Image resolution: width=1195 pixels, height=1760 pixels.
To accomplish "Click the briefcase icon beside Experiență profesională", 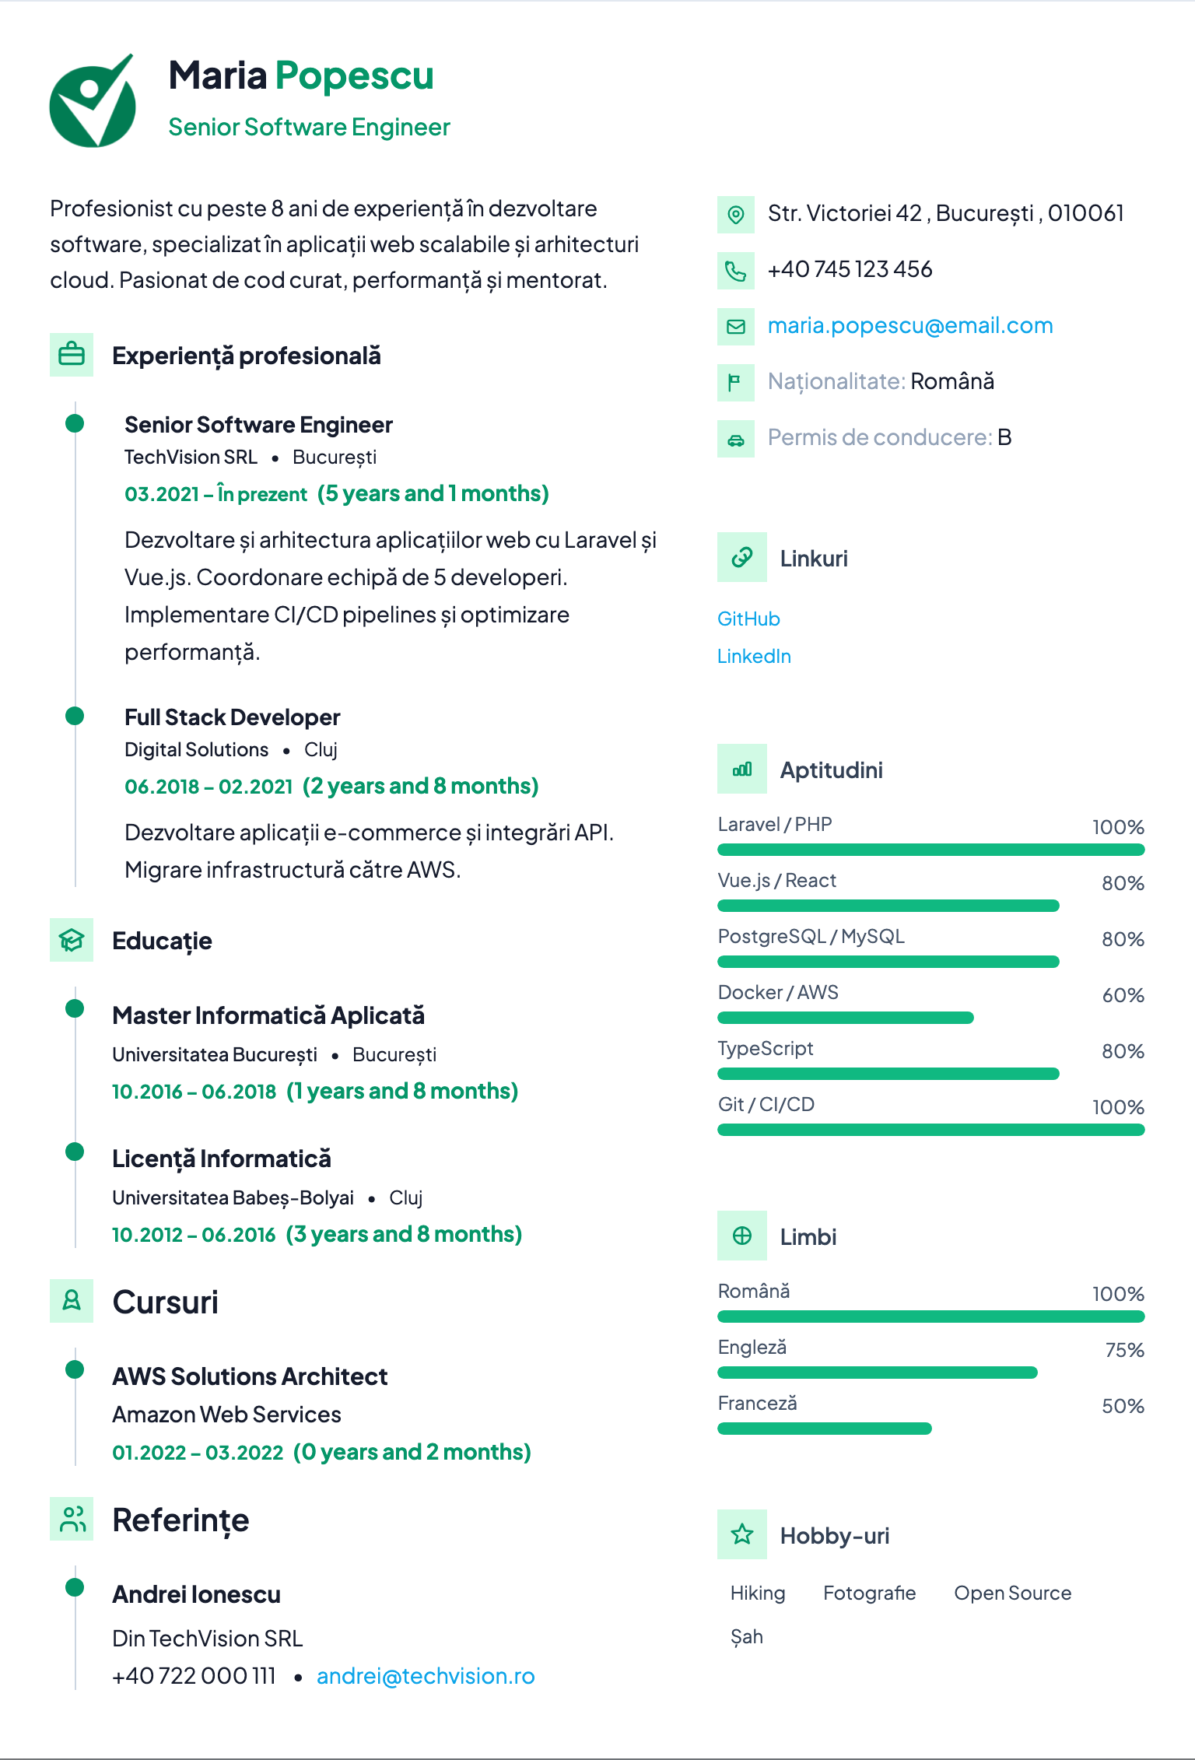I will (x=72, y=355).
